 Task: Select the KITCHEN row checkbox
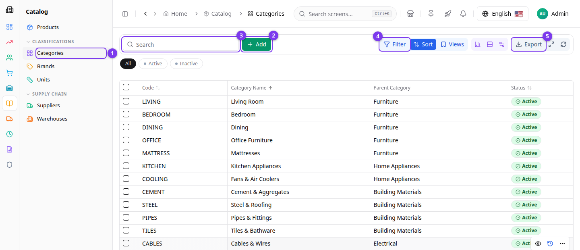[x=126, y=166]
